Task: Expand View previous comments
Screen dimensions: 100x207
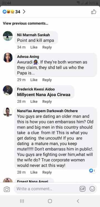Action: (26, 23)
